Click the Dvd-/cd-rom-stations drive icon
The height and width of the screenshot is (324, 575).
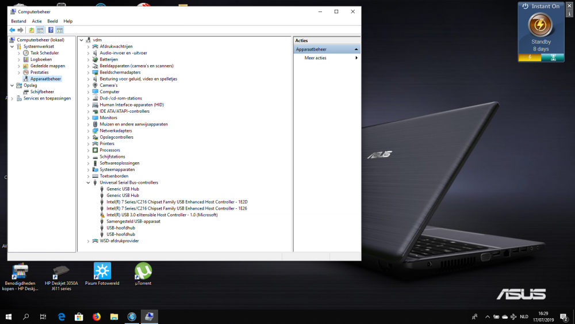coord(95,98)
